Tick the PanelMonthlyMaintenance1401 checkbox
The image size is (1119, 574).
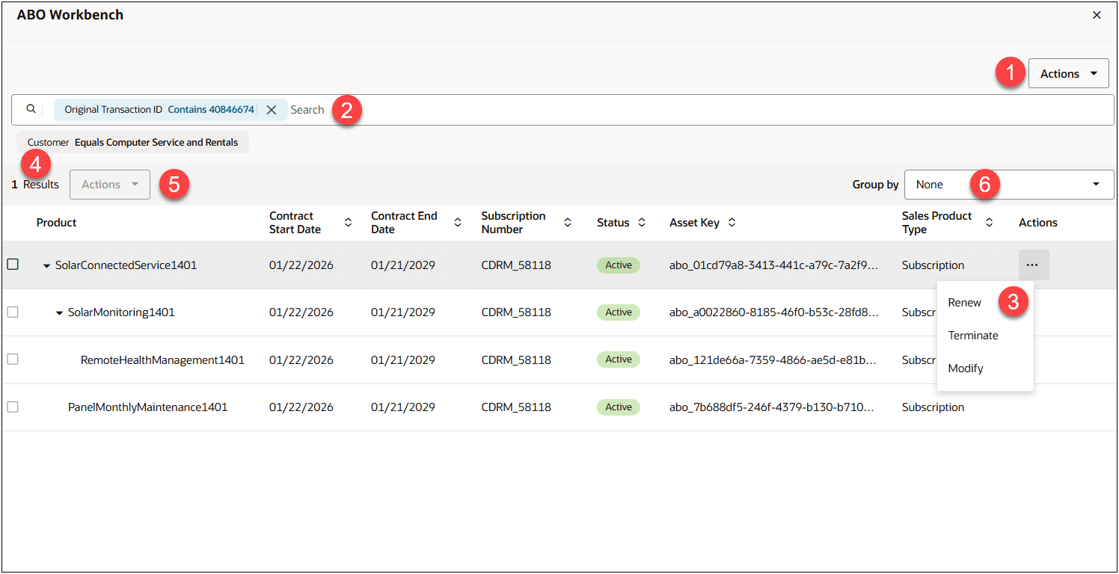click(13, 407)
